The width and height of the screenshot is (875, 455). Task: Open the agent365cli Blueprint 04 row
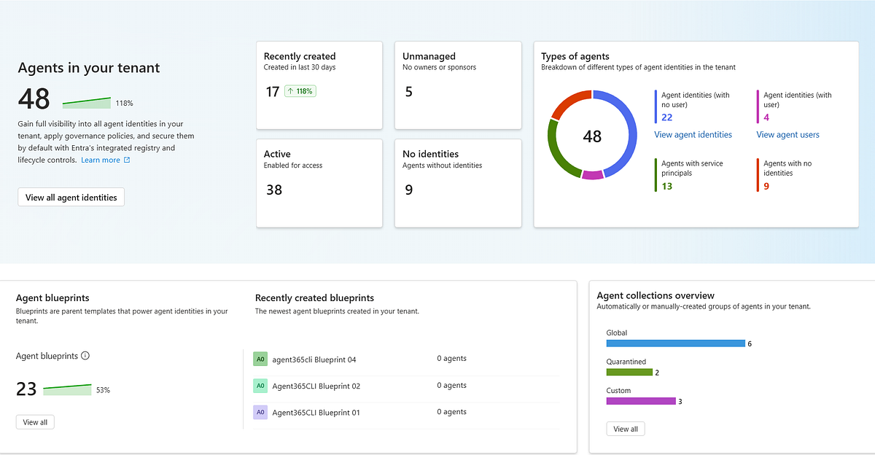tap(406, 359)
